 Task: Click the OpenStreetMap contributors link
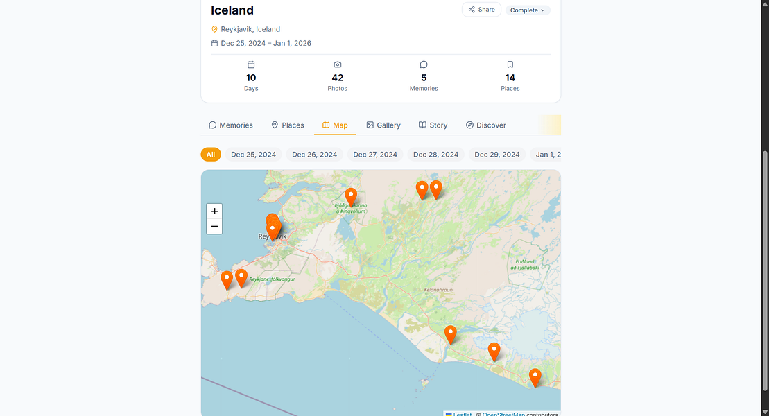[503, 414]
